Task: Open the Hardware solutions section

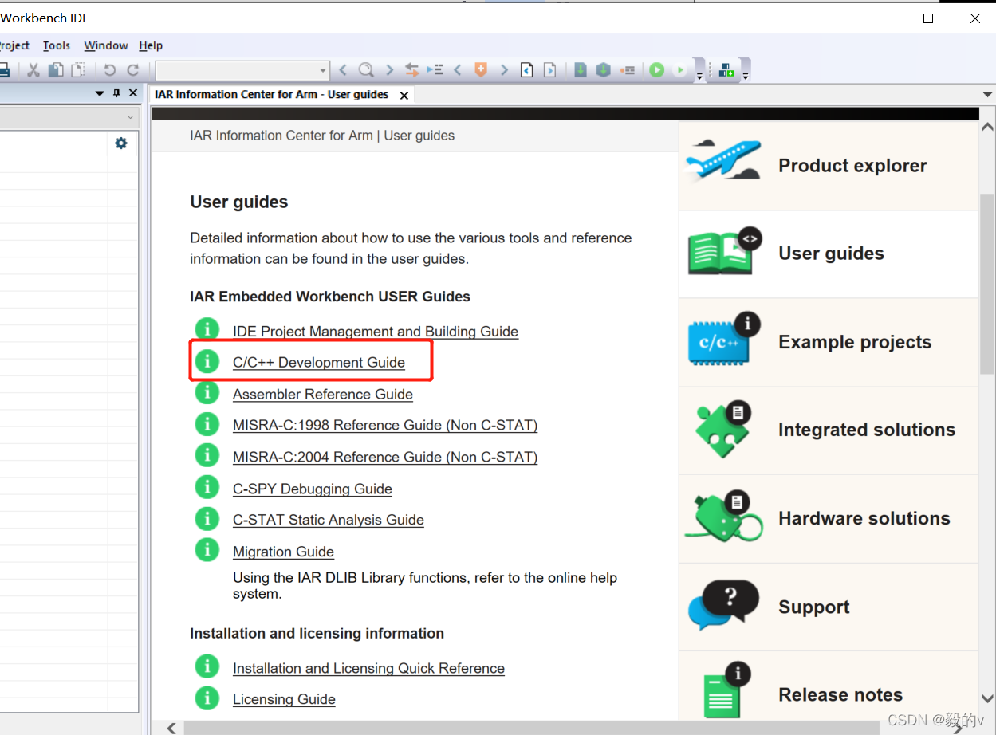Action: click(829, 519)
